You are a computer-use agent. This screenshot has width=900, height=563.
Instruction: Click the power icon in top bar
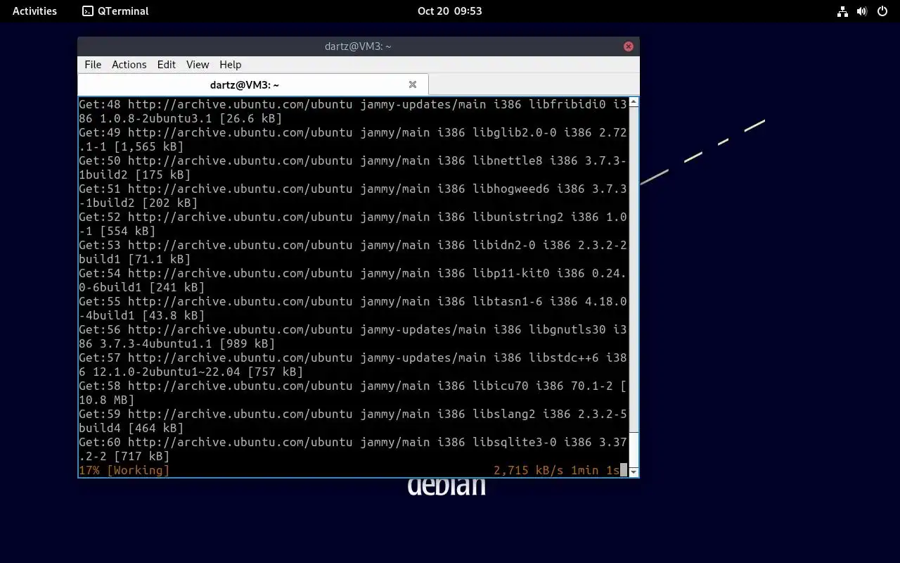pos(882,11)
